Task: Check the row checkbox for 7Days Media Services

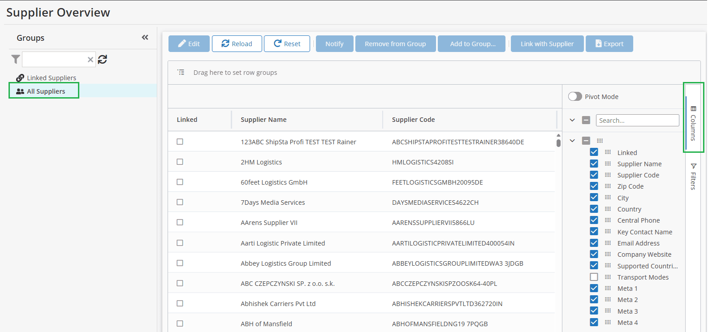Action: click(x=180, y=202)
